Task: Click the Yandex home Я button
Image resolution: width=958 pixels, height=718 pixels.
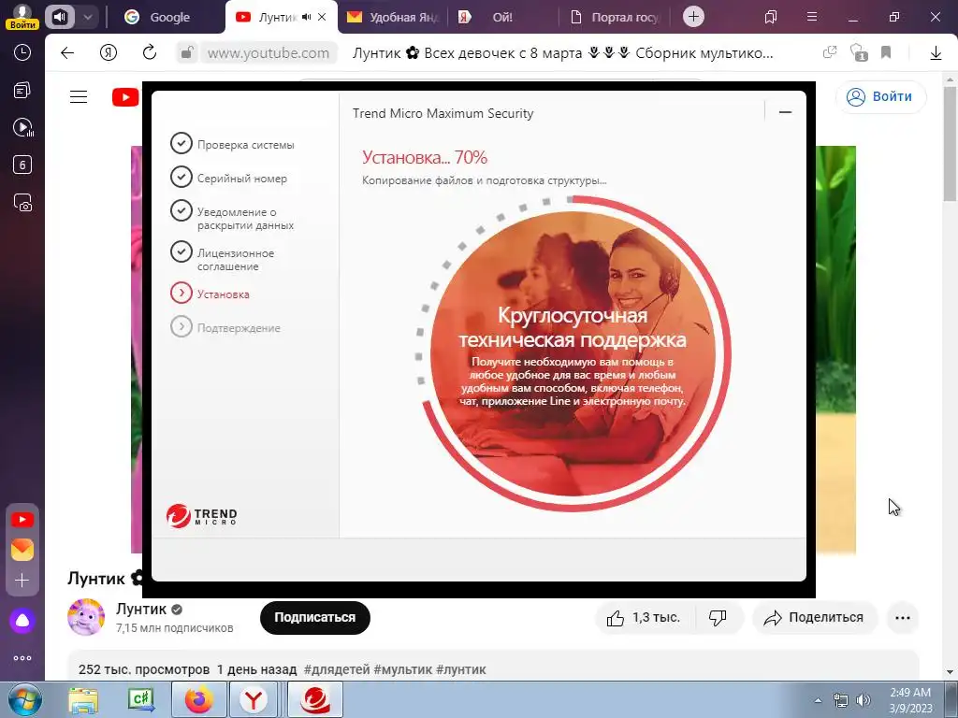Action: click(109, 53)
